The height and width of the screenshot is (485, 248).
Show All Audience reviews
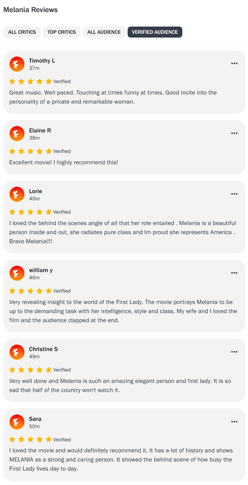pos(104,32)
